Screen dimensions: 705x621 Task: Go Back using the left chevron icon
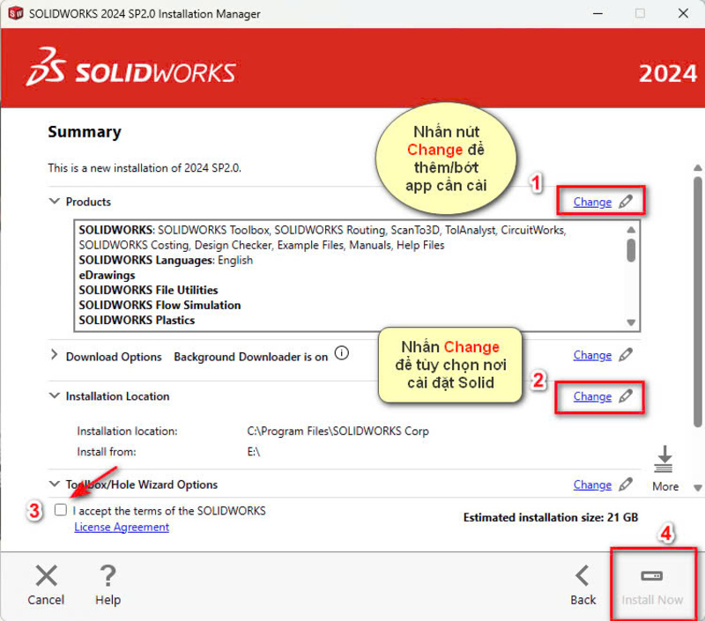pos(583,575)
